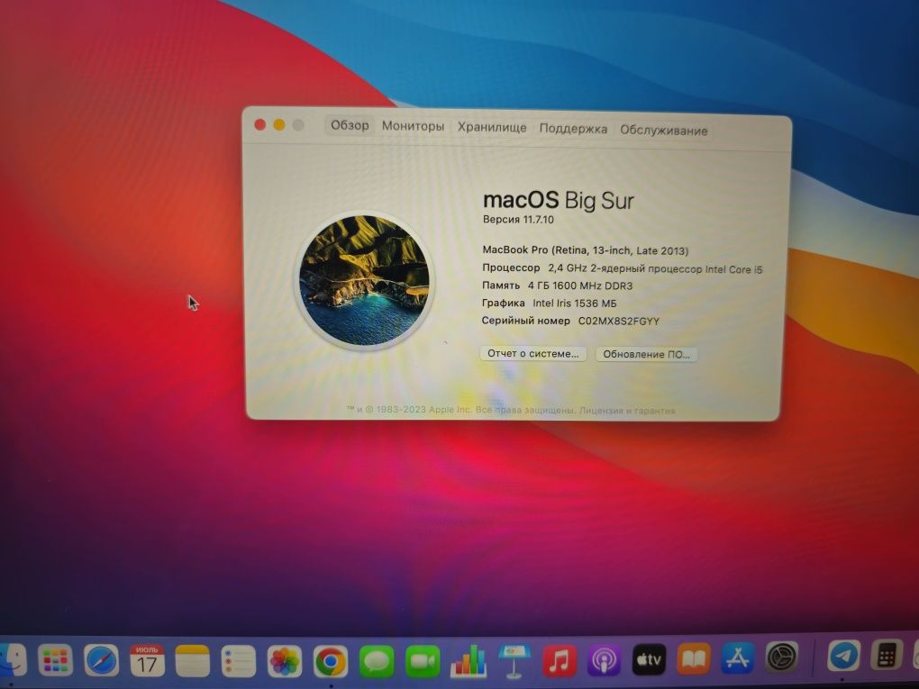Switch to the Мониторы tab

click(x=414, y=126)
